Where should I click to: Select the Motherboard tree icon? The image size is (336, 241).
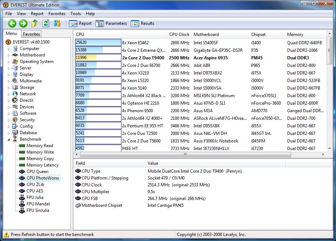pyautogui.click(x=15, y=55)
